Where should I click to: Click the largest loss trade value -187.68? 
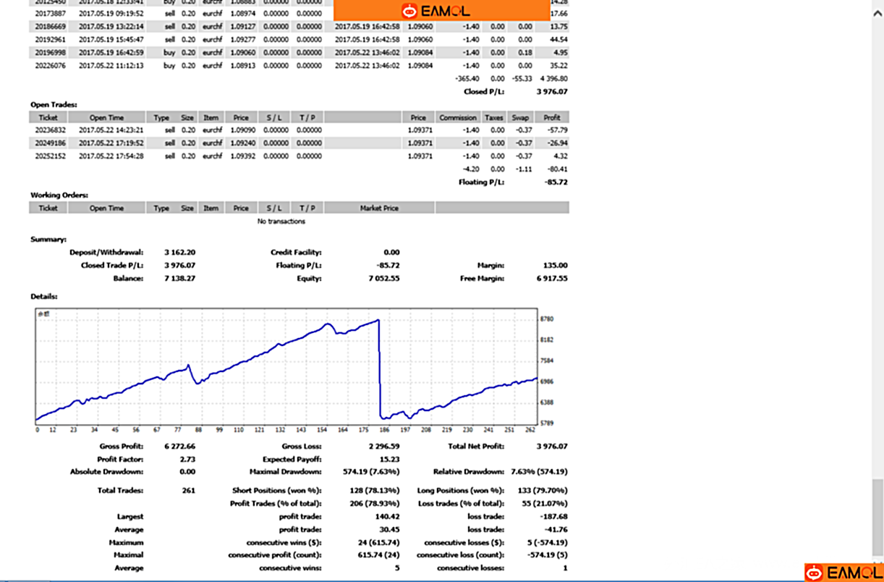point(554,516)
